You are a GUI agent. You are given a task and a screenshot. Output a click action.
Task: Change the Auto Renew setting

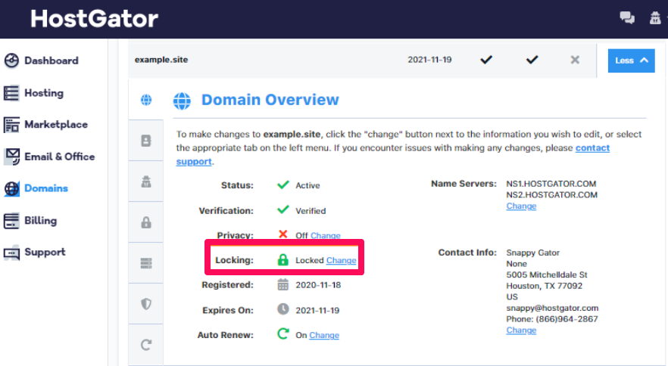click(x=324, y=335)
